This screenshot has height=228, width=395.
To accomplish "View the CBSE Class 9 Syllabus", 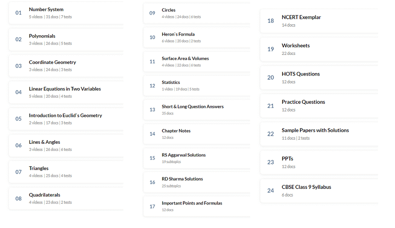I will click(306, 187).
